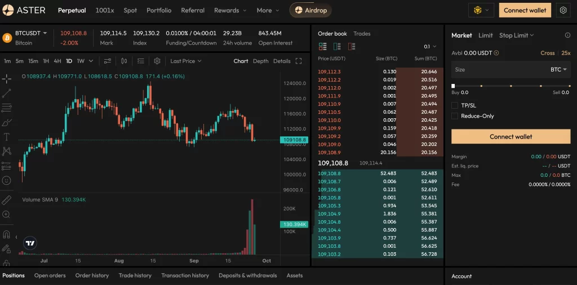Screen dimensions: 577x285
Task: Open indicators via the sliders icon
Action: [x=108, y=61]
